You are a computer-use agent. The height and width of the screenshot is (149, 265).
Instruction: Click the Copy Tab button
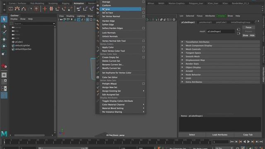[x=248, y=135]
